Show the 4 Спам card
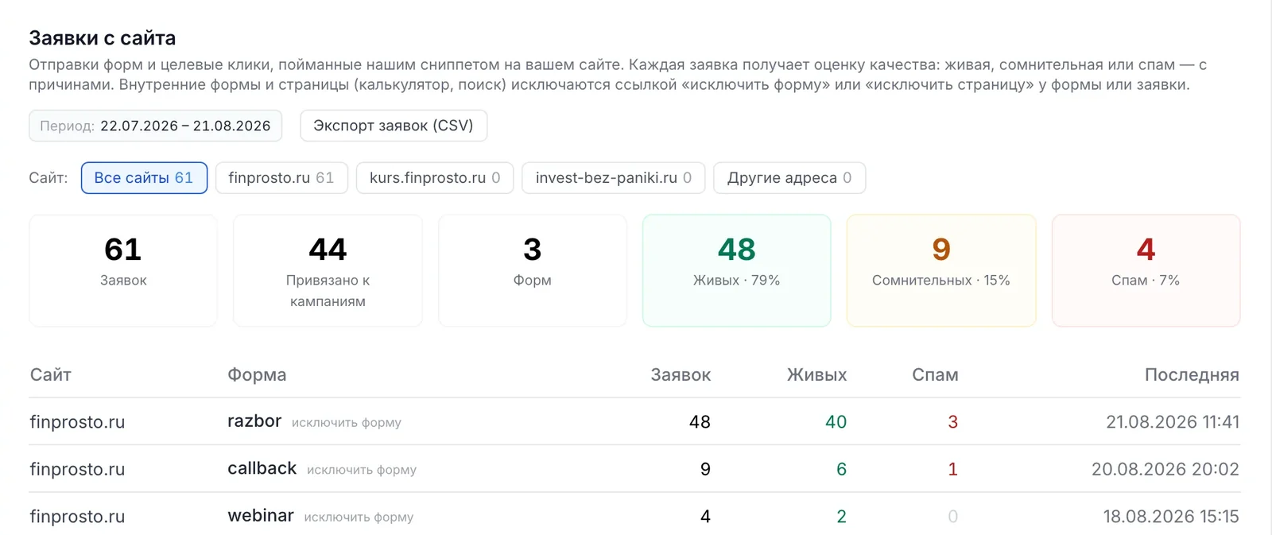The width and height of the screenshot is (1272, 535). point(1146,270)
